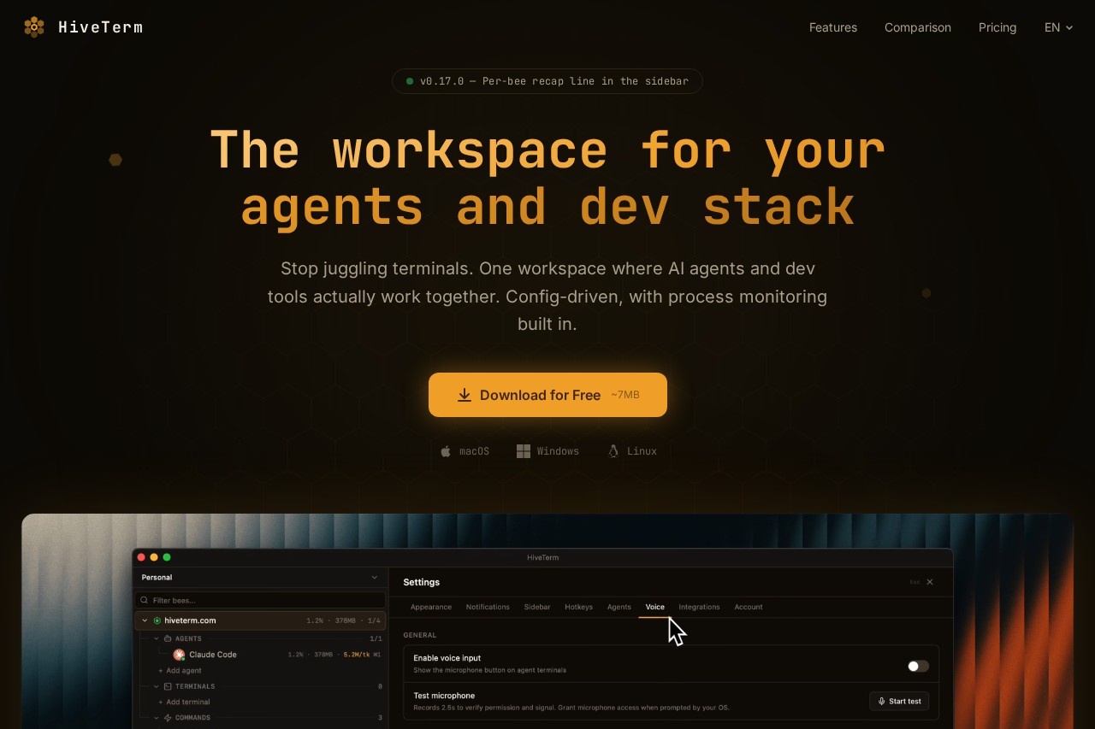
Task: Switch to the Notifications settings tab
Action: [488, 607]
